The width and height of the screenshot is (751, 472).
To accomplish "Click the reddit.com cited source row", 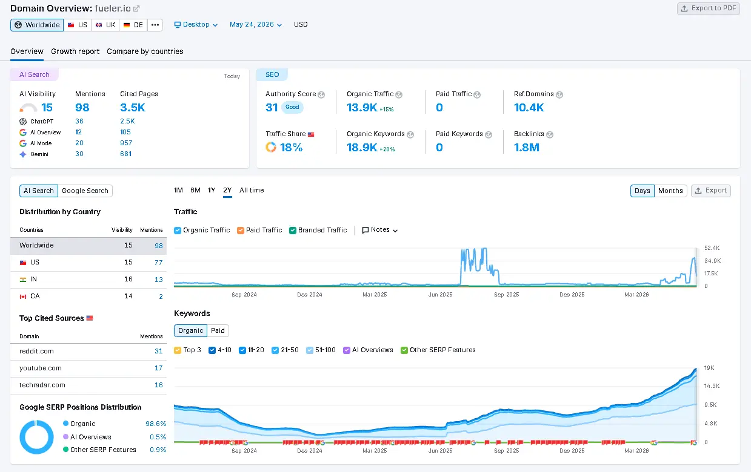I will (x=88, y=351).
